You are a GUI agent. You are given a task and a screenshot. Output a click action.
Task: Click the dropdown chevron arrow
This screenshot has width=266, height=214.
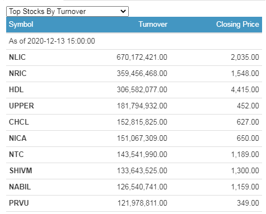click(x=123, y=11)
